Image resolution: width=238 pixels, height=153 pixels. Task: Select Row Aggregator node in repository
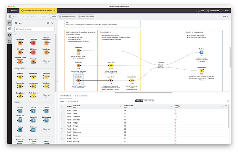click(33, 86)
